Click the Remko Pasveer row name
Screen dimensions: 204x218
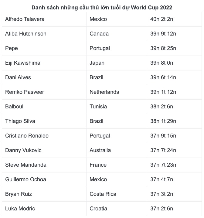click(x=25, y=92)
